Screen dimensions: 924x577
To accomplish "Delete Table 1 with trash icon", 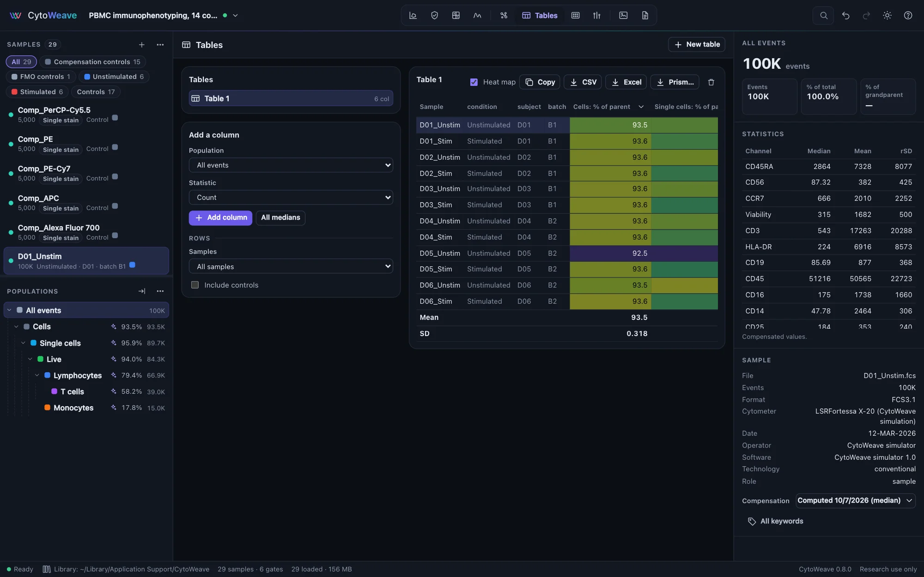I will [x=711, y=82].
